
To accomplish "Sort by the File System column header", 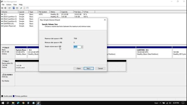I will coord(44,12).
